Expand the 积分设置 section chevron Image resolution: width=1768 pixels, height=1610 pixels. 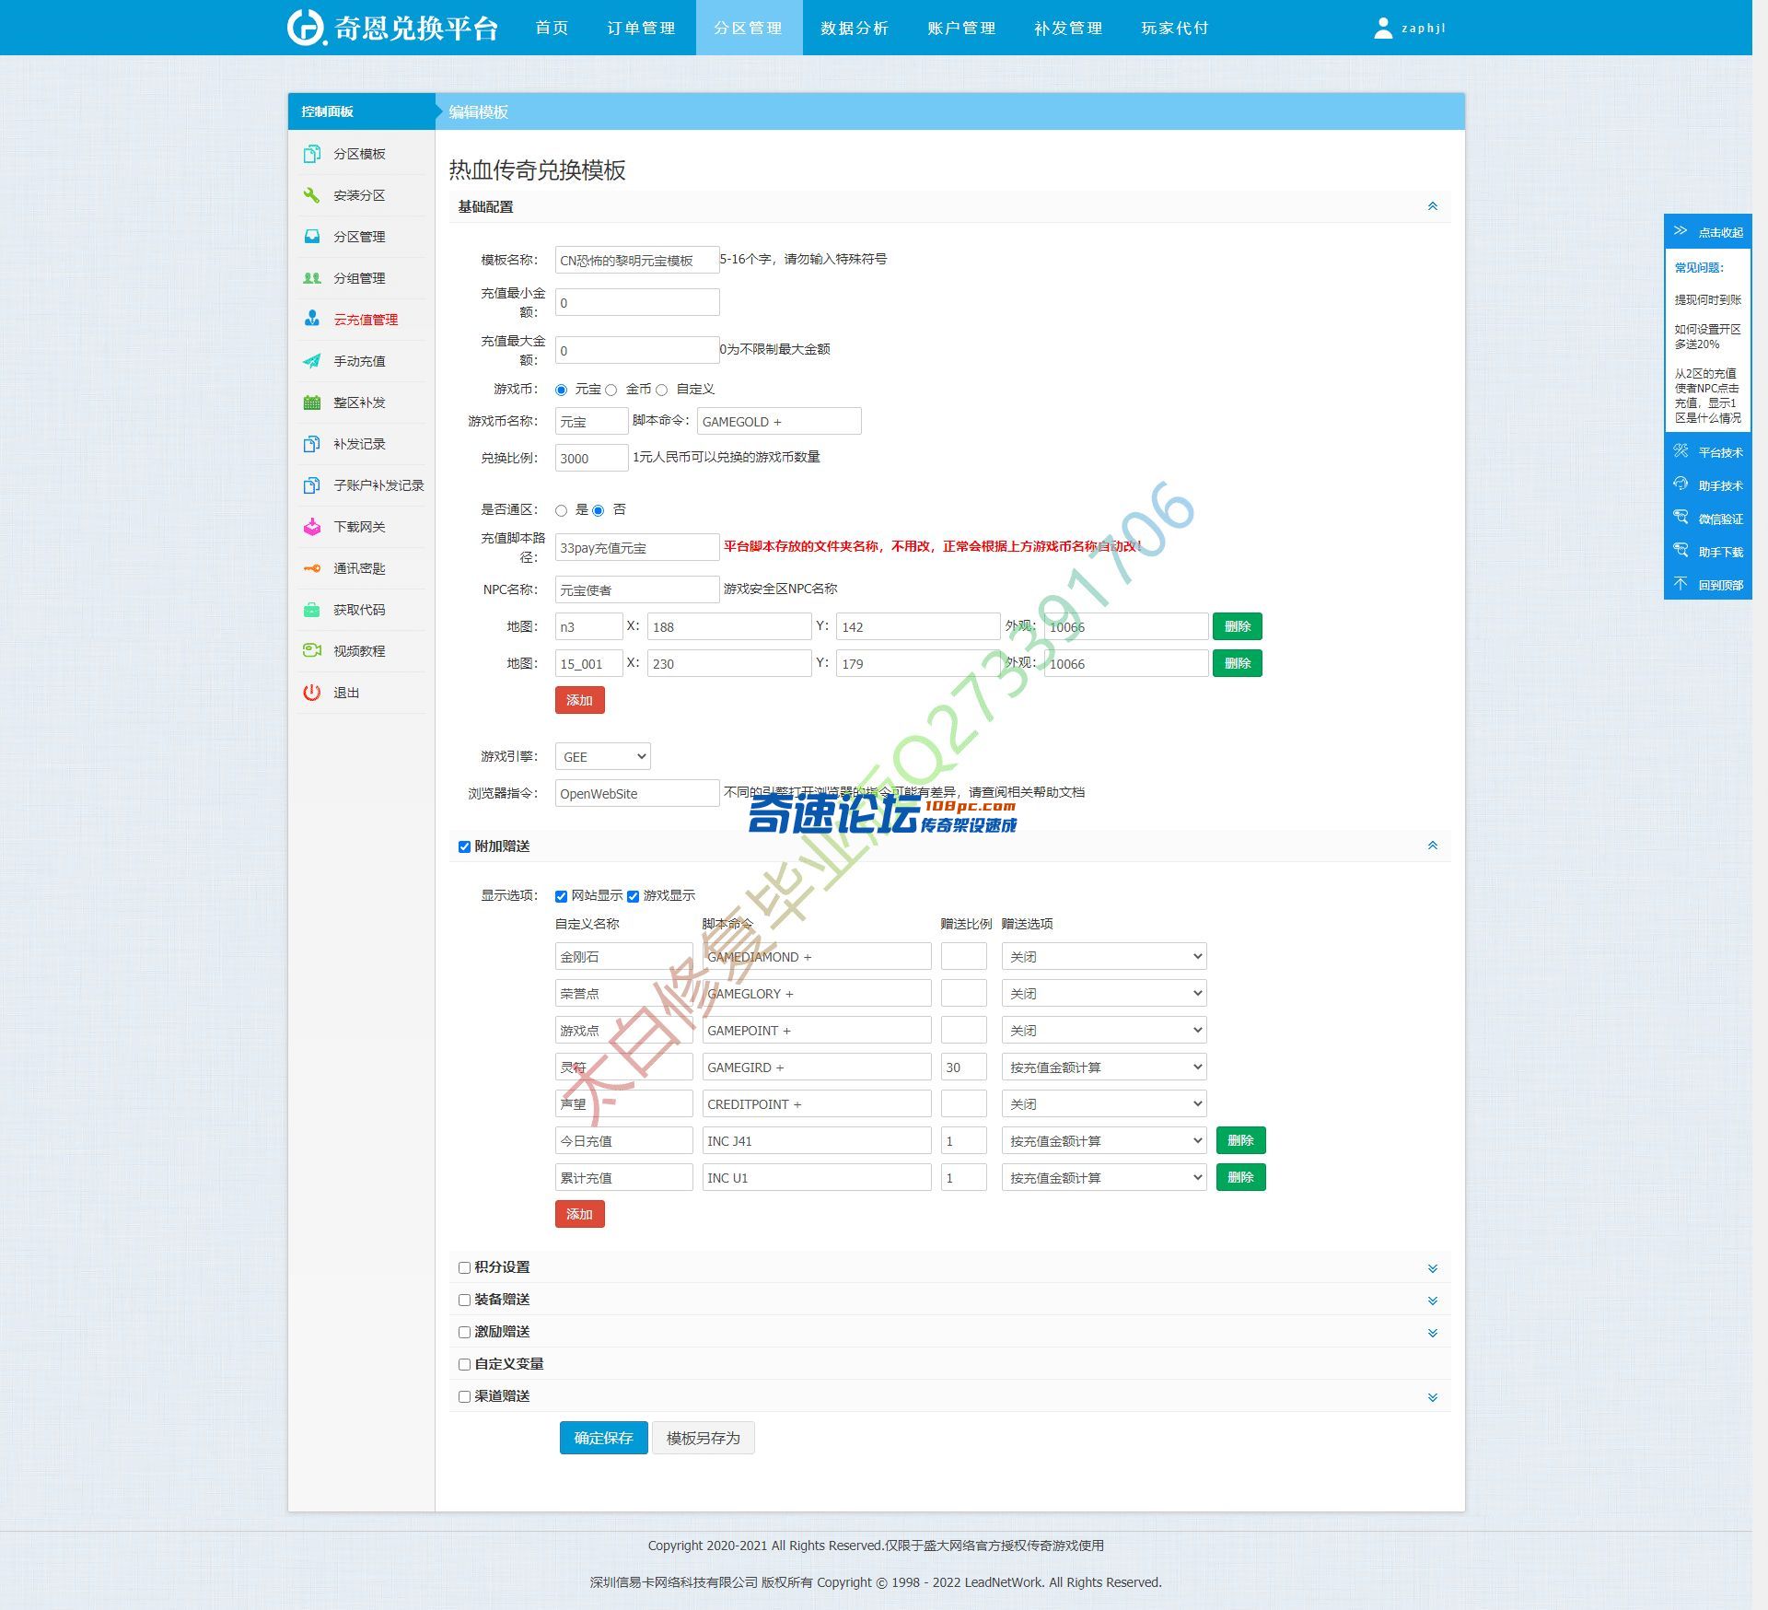pos(1433,1268)
